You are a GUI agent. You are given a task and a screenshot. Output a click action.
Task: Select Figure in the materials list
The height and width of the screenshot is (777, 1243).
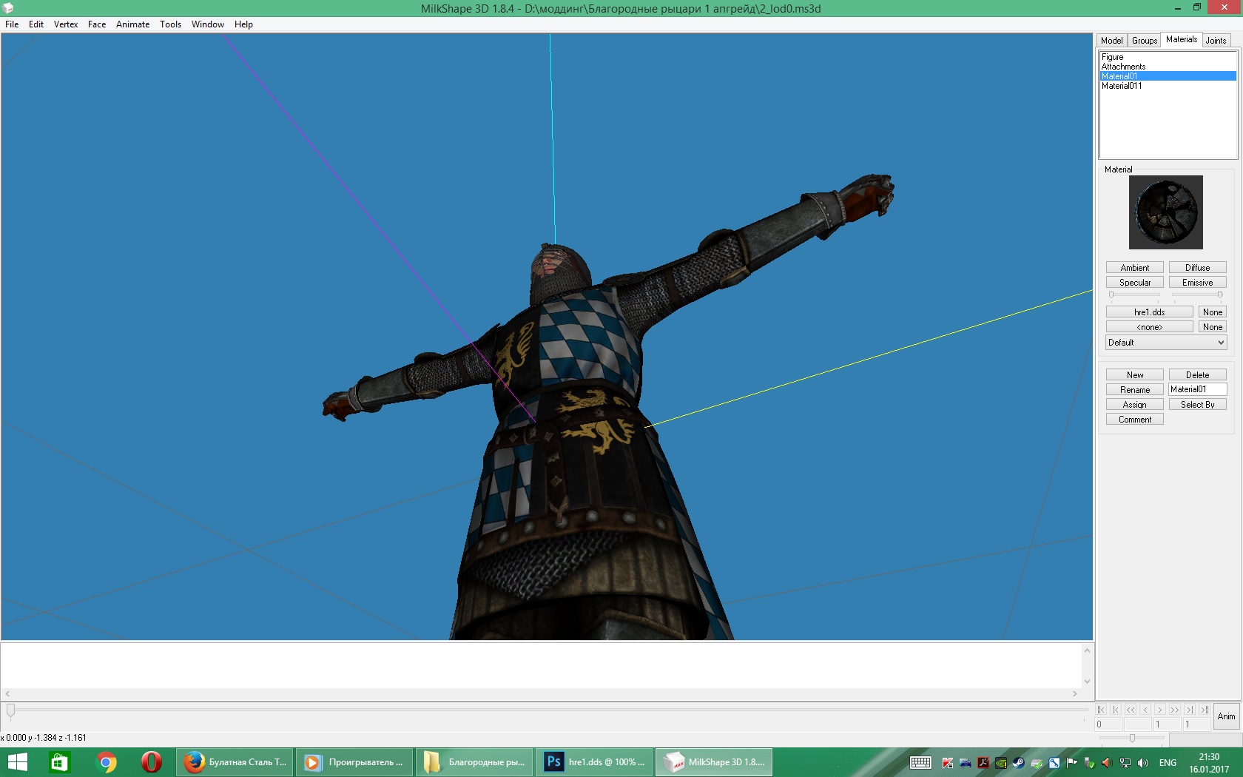coord(1168,57)
